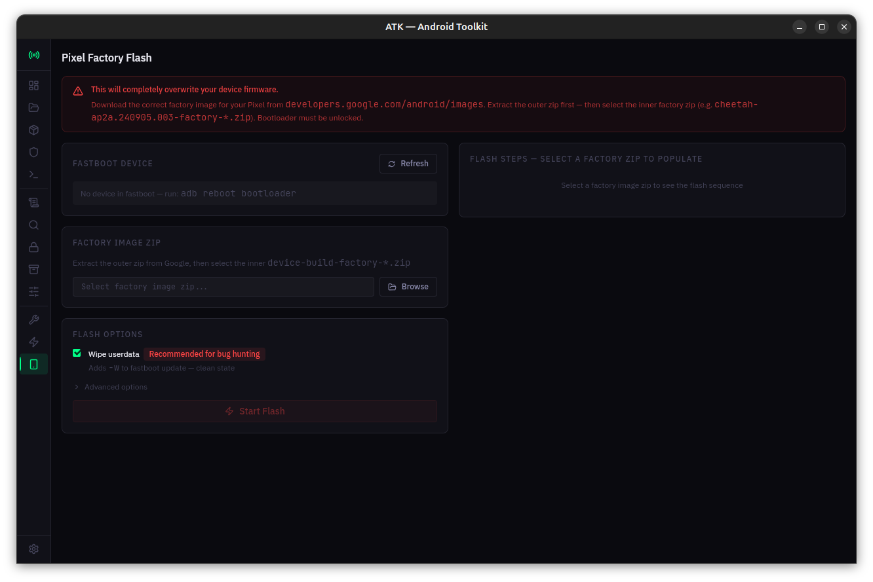Open the terminal prompt icon in sidebar
The width and height of the screenshot is (873, 582).
34,175
